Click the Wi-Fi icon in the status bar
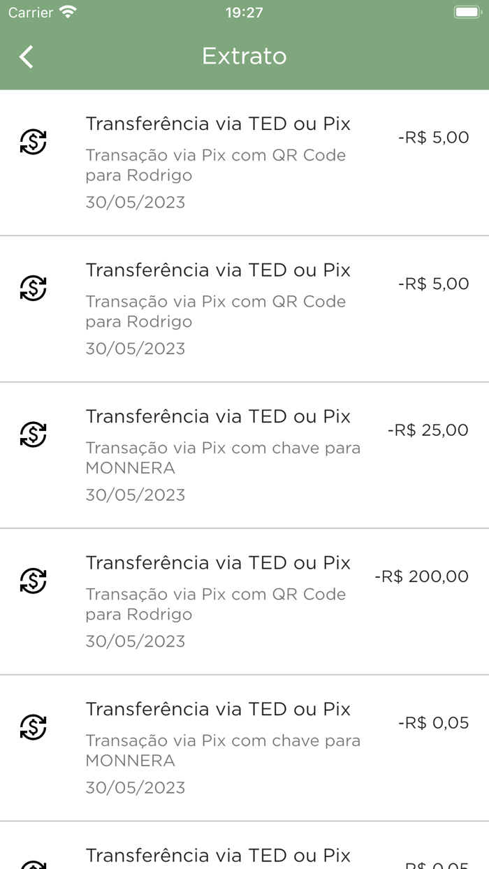The width and height of the screenshot is (489, 869). (67, 11)
